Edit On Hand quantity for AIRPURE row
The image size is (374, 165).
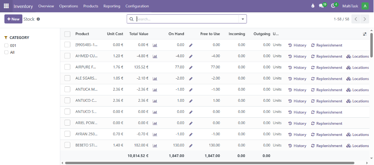(191, 68)
